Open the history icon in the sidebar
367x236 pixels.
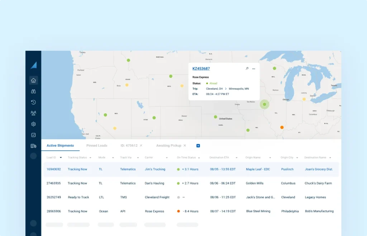tap(33, 102)
